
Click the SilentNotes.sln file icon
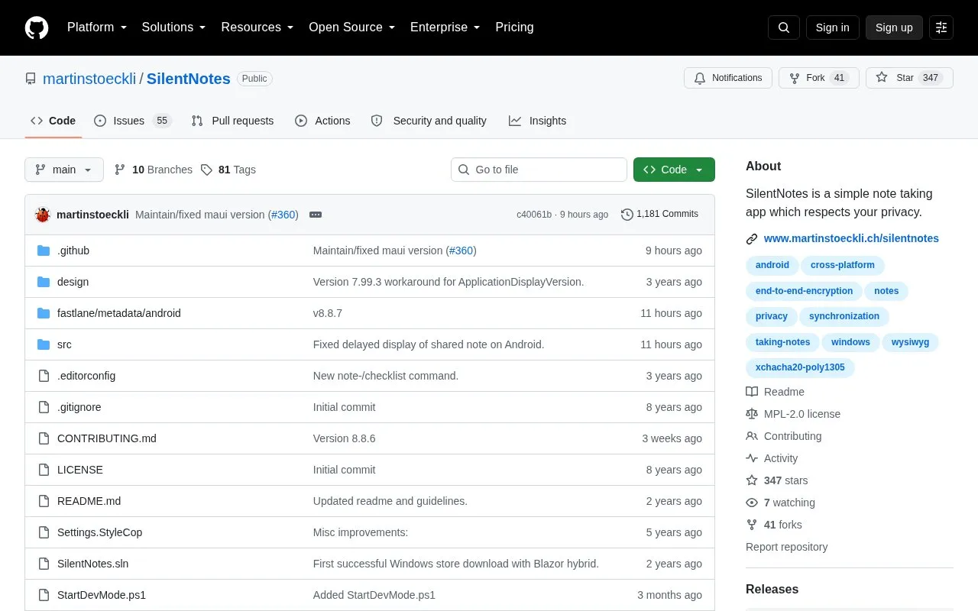pyautogui.click(x=44, y=564)
